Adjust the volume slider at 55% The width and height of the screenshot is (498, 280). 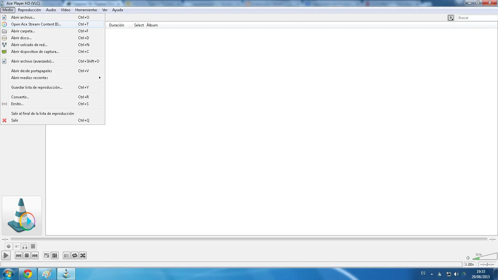pyautogui.click(x=485, y=256)
